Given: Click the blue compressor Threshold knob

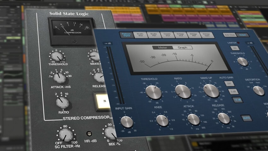Looking at the screenshot, I should (154, 92).
